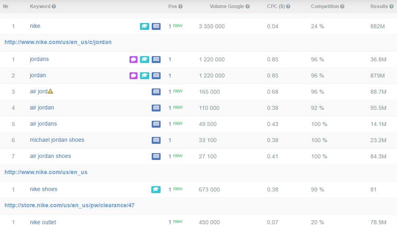The height and width of the screenshot is (225, 397).
Task: Sort by CPC ($) column header
Action: pyautogui.click(x=276, y=6)
